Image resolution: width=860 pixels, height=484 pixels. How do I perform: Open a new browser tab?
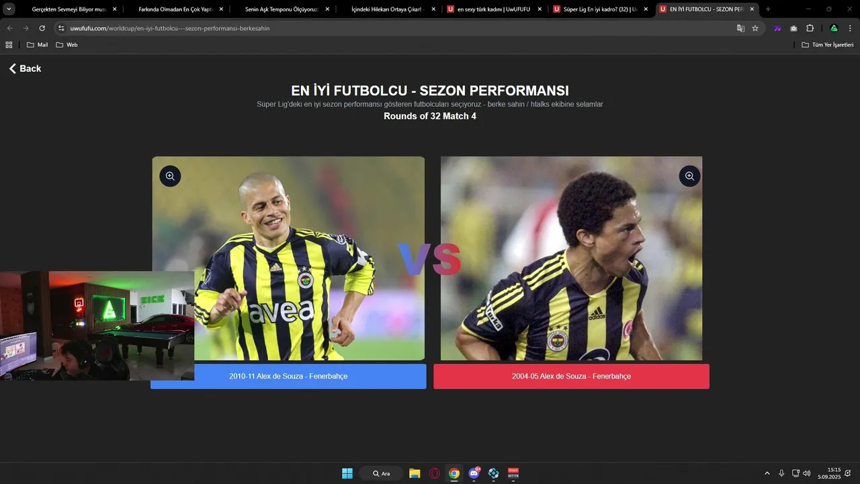(x=768, y=9)
